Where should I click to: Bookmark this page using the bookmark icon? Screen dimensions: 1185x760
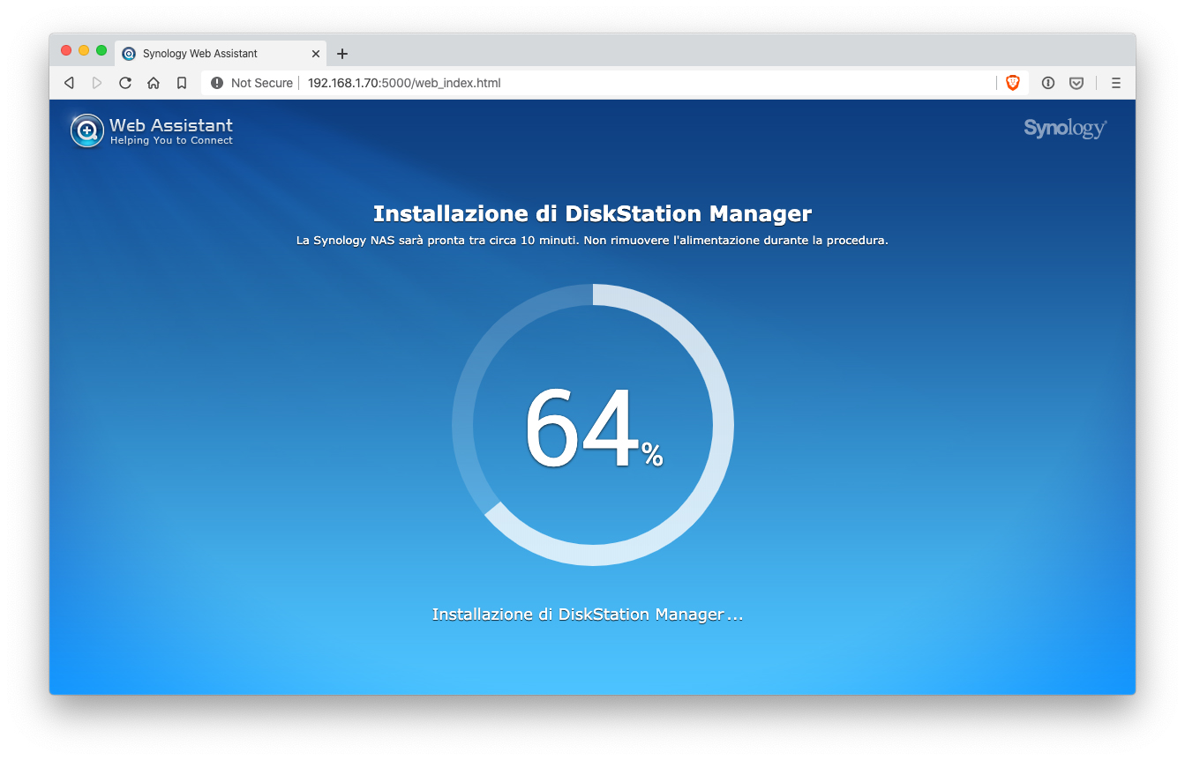tap(182, 83)
